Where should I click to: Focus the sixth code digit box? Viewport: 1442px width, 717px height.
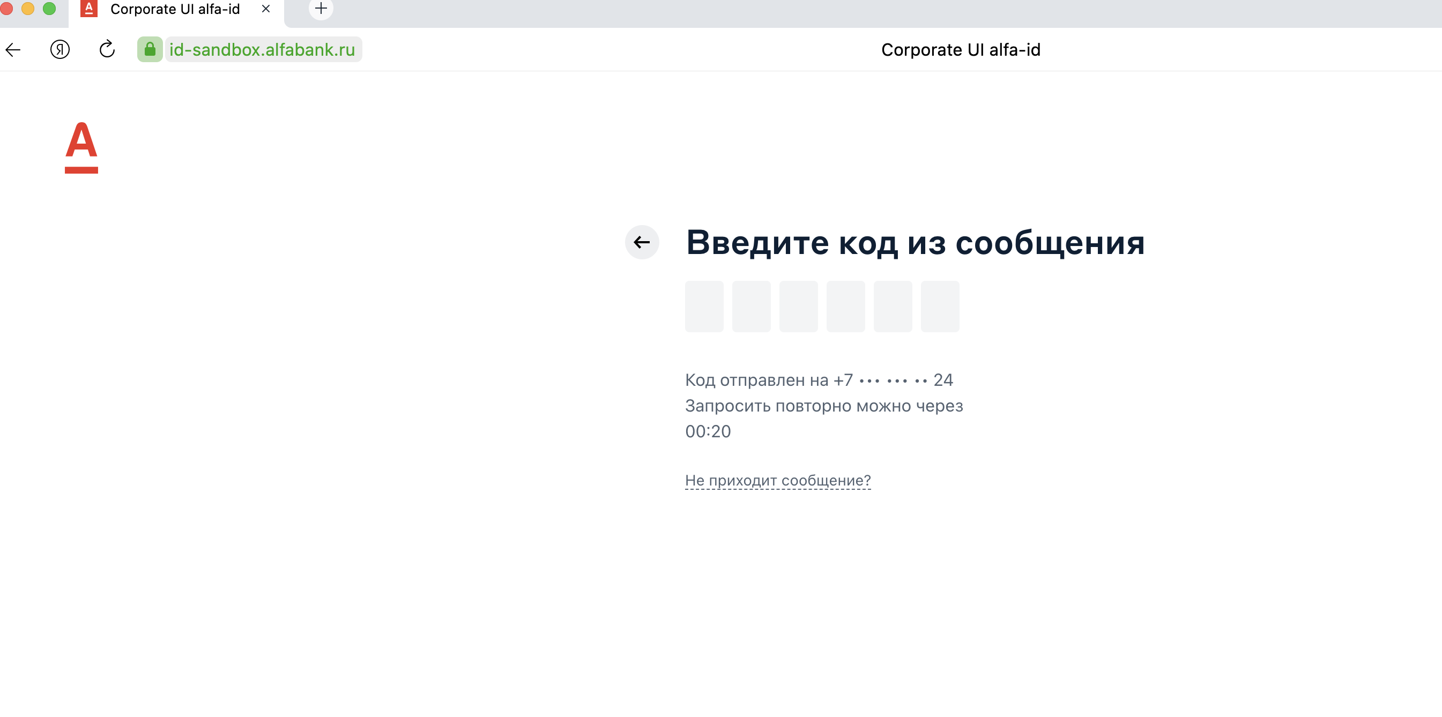pos(940,307)
